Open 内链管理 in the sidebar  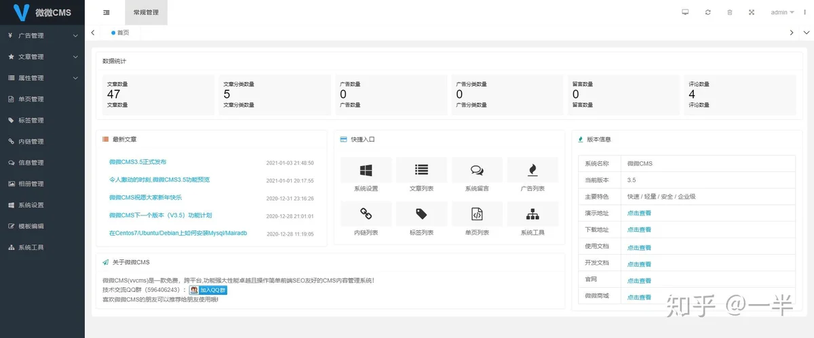42,141
